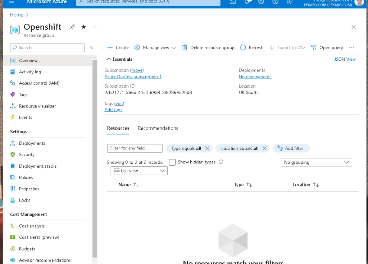368x264 pixels.
Task: Close the Openshift resource group blade
Action: (x=354, y=27)
